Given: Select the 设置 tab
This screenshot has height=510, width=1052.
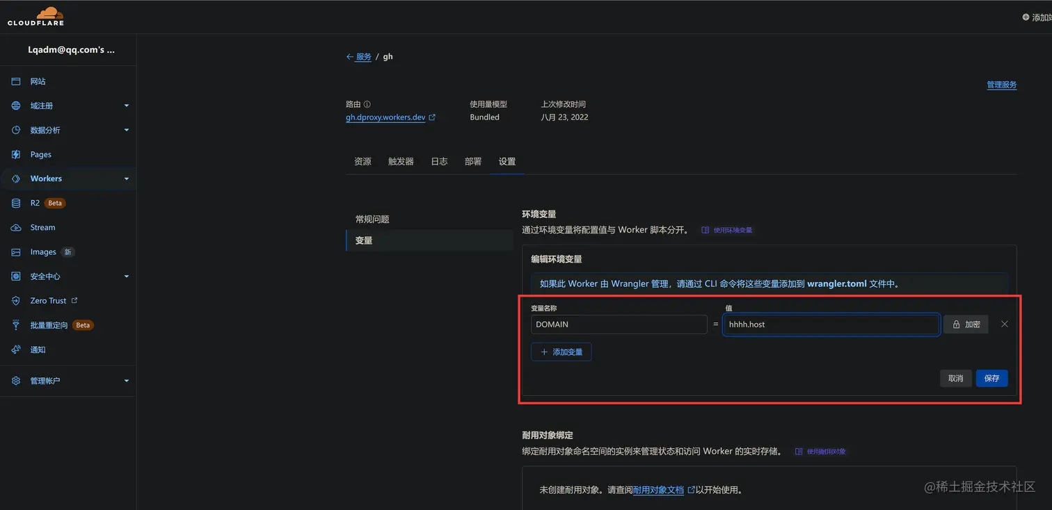Looking at the screenshot, I should (507, 161).
